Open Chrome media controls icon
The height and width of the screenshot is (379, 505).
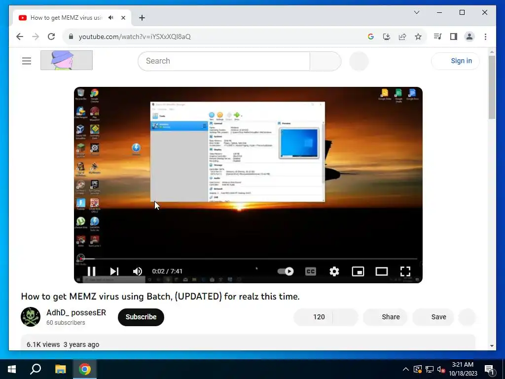(438, 37)
